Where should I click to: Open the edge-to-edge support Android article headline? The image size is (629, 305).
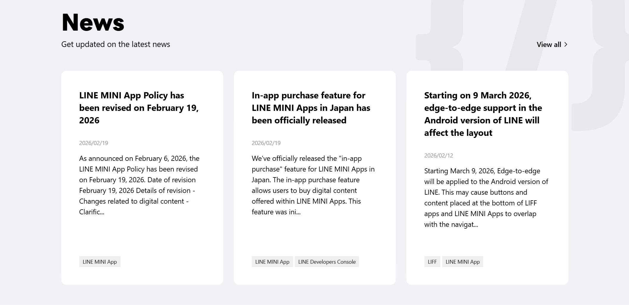pos(483,114)
